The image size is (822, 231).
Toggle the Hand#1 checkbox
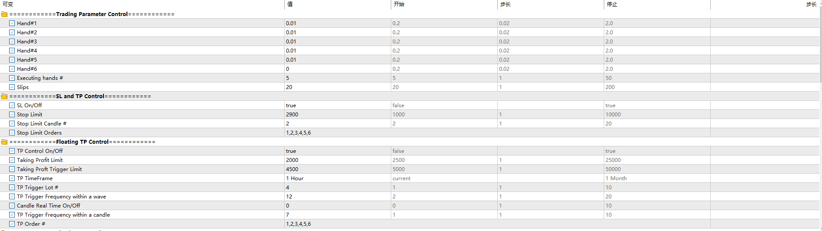12,23
